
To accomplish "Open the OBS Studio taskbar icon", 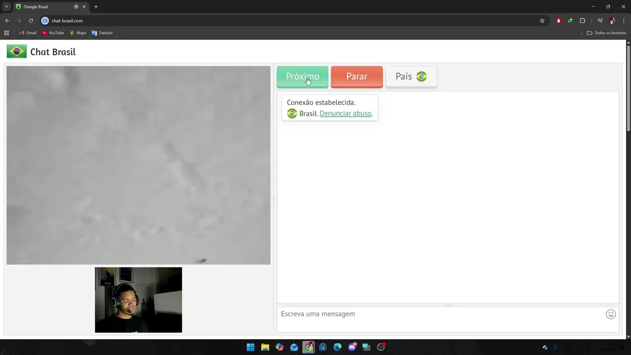I will pyautogui.click(x=381, y=347).
